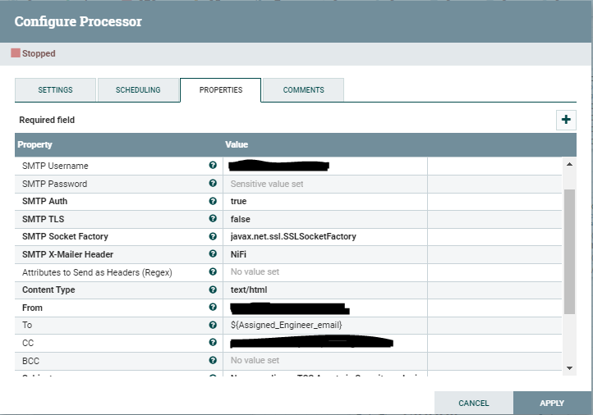This screenshot has width=593, height=415.
Task: Open help icon for Content Type
Action: coord(213,290)
